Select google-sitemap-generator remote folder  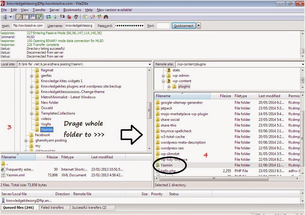(x=182, y=102)
